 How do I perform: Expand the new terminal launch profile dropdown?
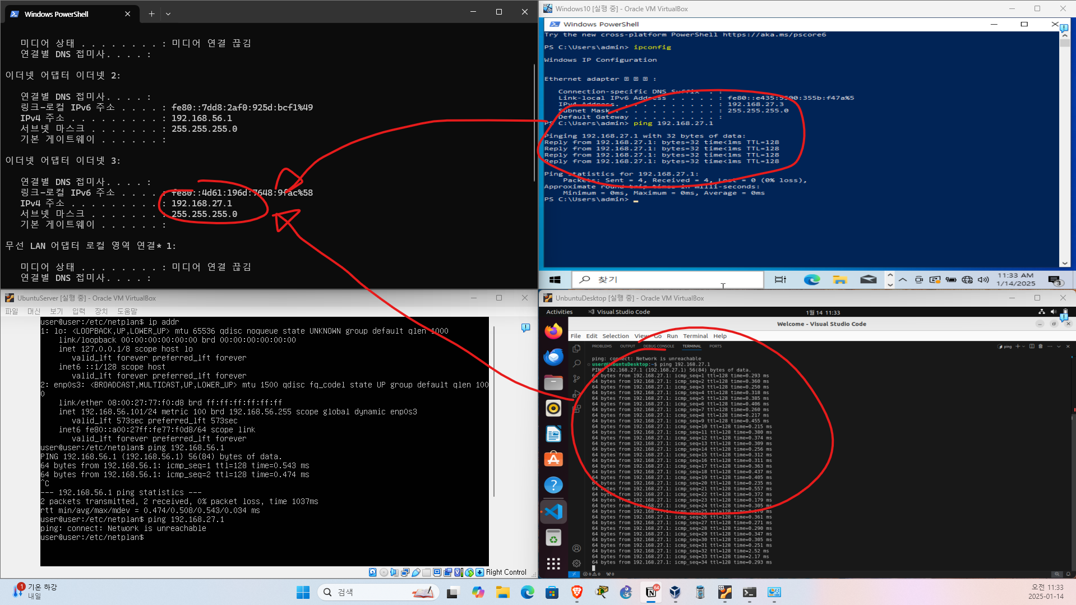click(1023, 347)
